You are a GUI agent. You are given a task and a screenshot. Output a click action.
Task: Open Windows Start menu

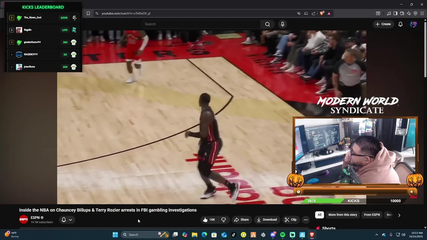(x=115, y=235)
